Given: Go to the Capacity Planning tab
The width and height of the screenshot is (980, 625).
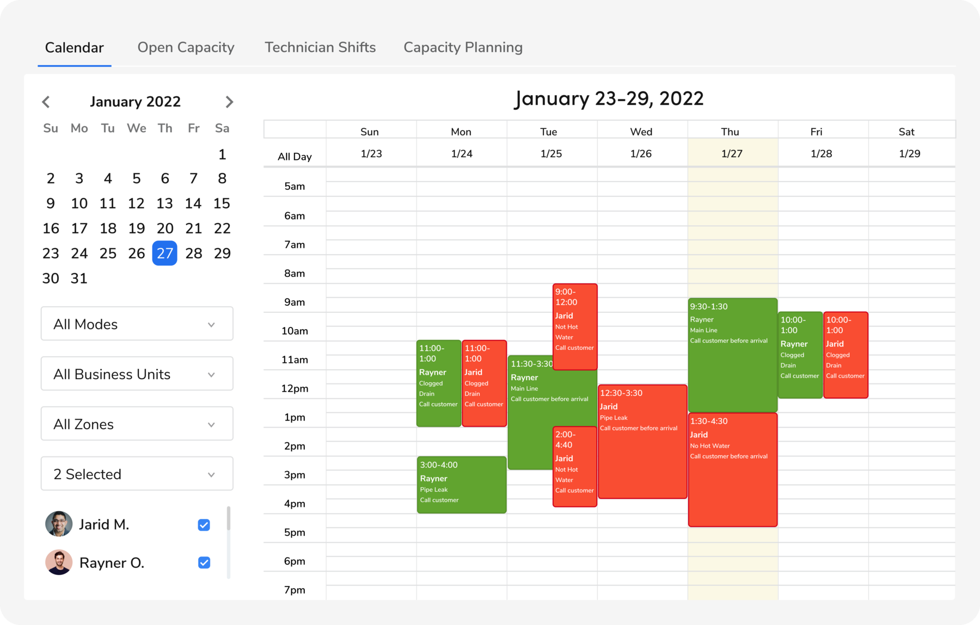Looking at the screenshot, I should click(462, 47).
